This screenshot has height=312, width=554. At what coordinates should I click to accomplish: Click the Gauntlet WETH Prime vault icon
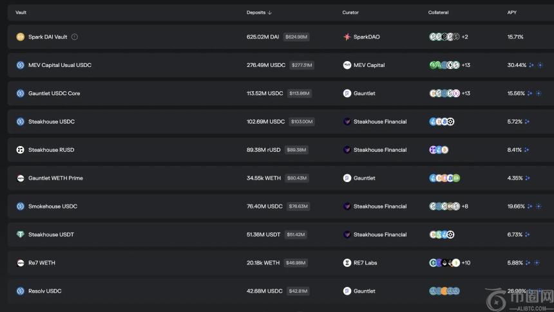point(20,178)
